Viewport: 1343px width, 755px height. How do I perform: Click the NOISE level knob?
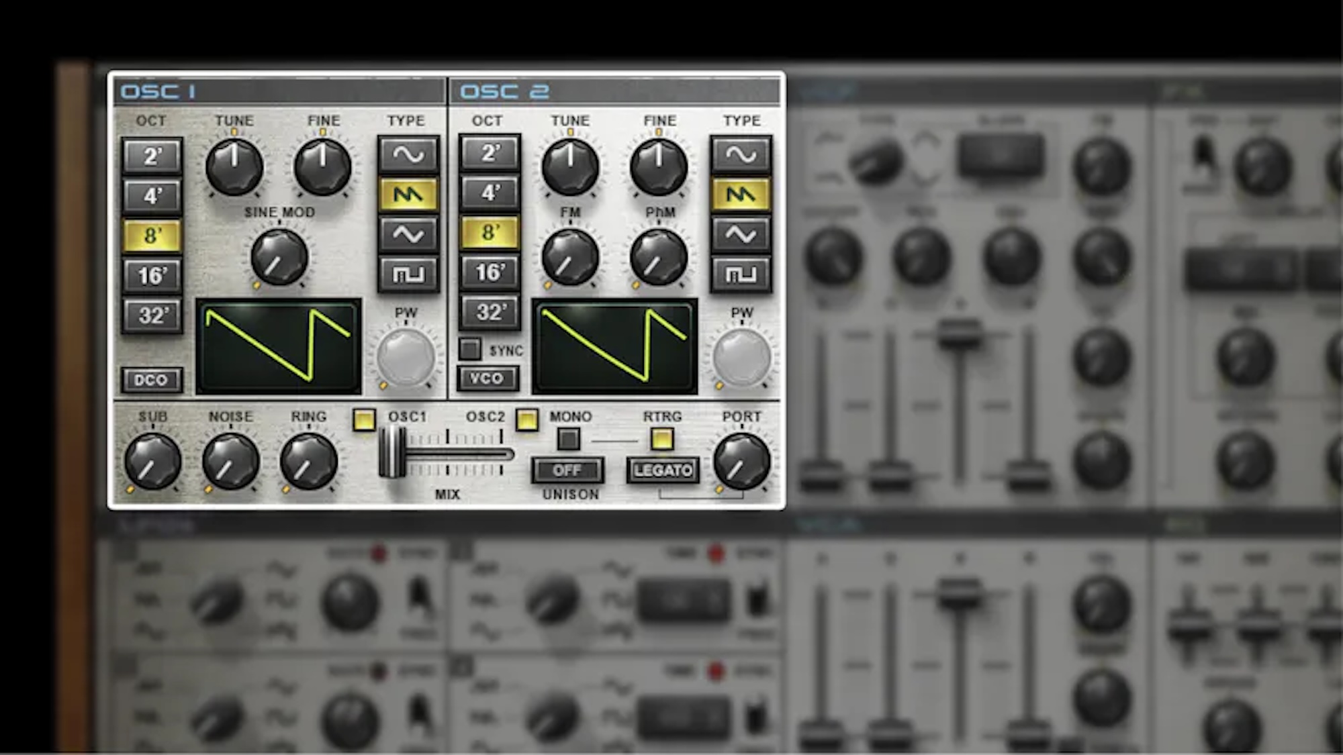[231, 461]
